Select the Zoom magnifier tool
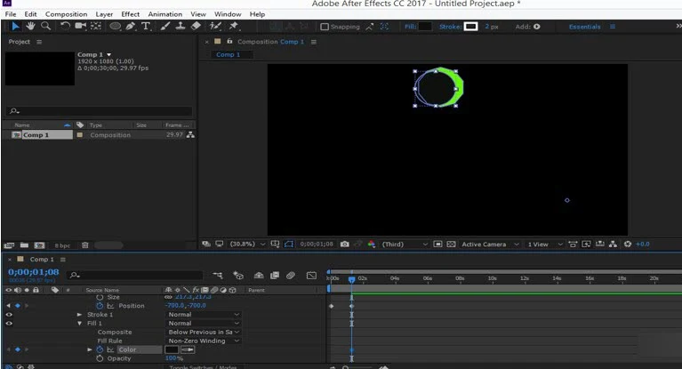This screenshot has width=682, height=369. [45, 26]
